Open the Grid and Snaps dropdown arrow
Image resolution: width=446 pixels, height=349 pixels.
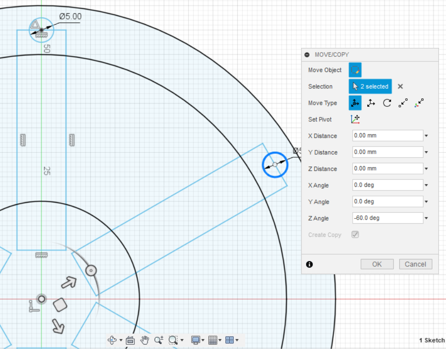point(220,340)
